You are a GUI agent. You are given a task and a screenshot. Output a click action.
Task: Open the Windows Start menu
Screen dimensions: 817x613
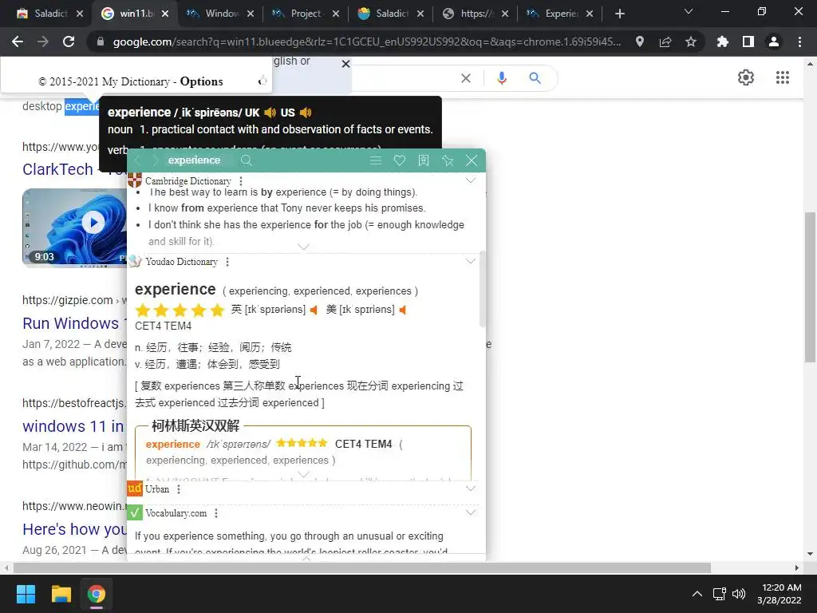point(26,594)
